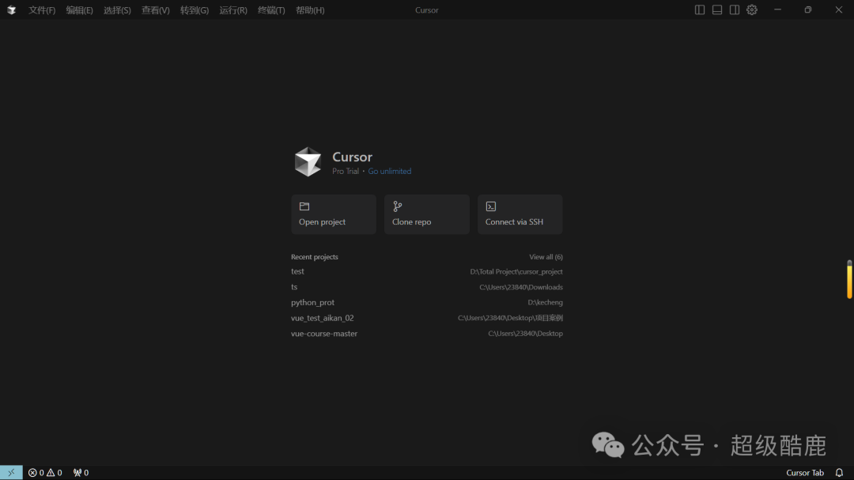Close the Cursor window
The width and height of the screenshot is (854, 480).
coord(839,9)
